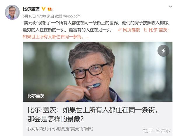
Task: Open the 5月18日 17:00 timestamp link
Action: 34,16
